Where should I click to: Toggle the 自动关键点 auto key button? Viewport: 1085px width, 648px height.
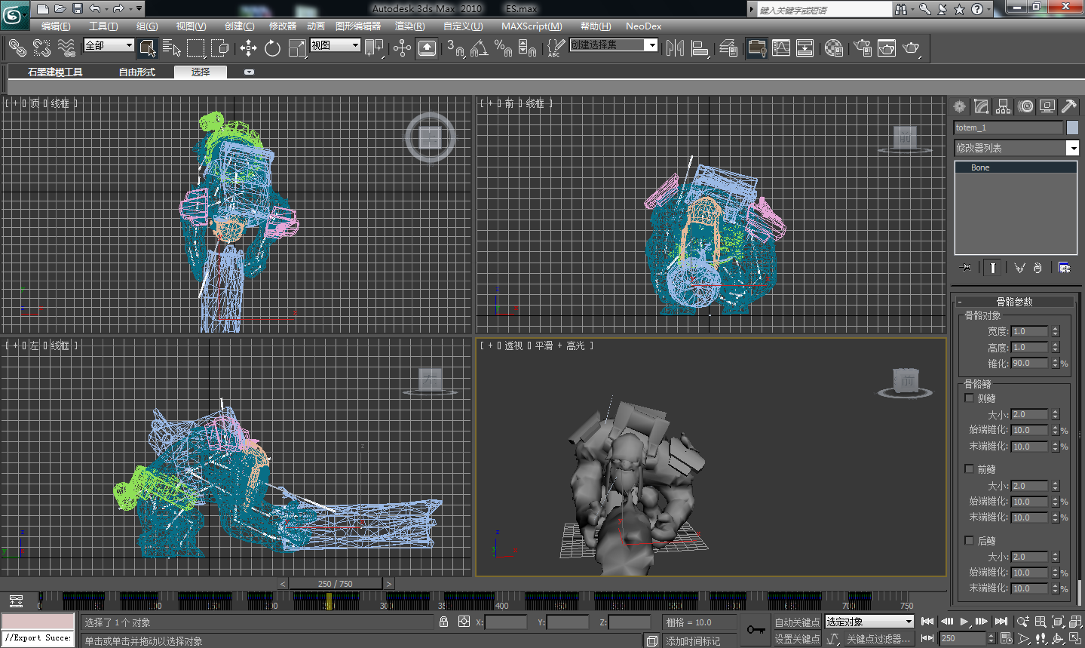797,622
